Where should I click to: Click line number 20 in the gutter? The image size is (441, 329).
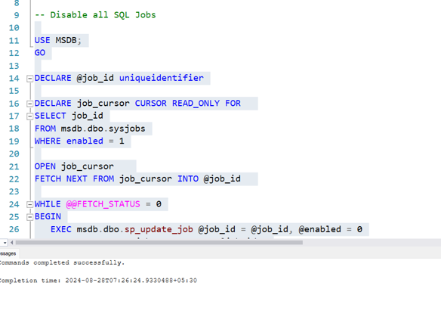pyautogui.click(x=14, y=154)
